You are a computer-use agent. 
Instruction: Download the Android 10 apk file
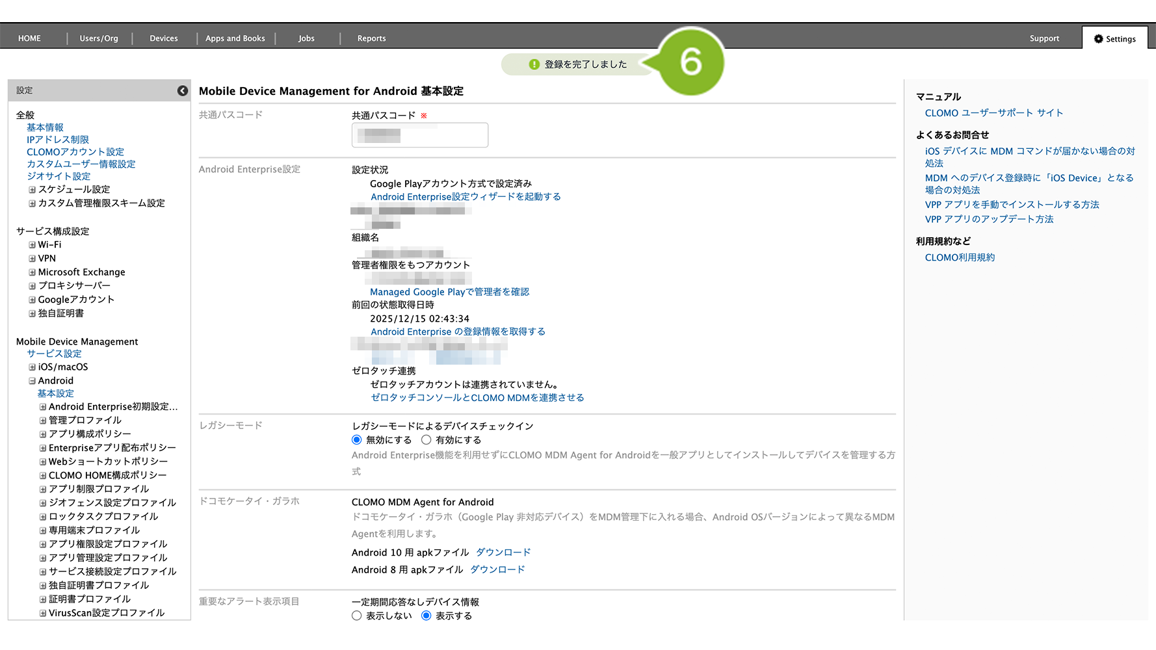click(503, 552)
